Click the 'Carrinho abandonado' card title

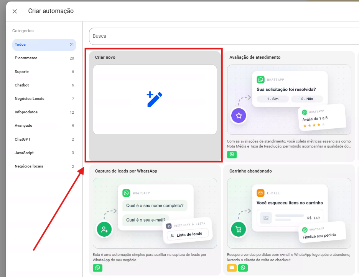click(250, 171)
